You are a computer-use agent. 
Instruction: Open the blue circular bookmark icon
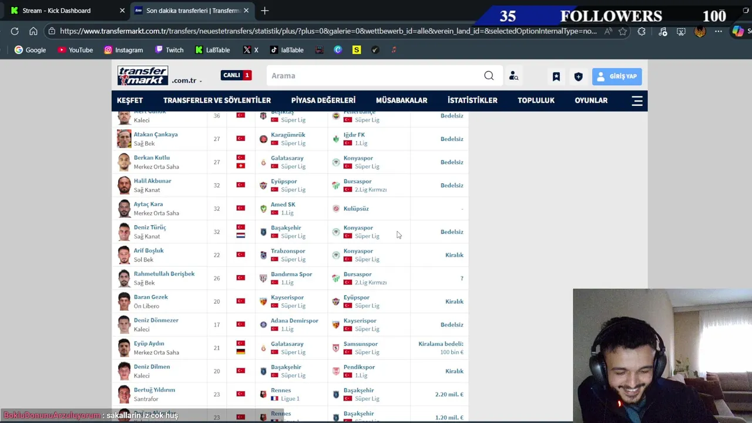[x=338, y=50]
